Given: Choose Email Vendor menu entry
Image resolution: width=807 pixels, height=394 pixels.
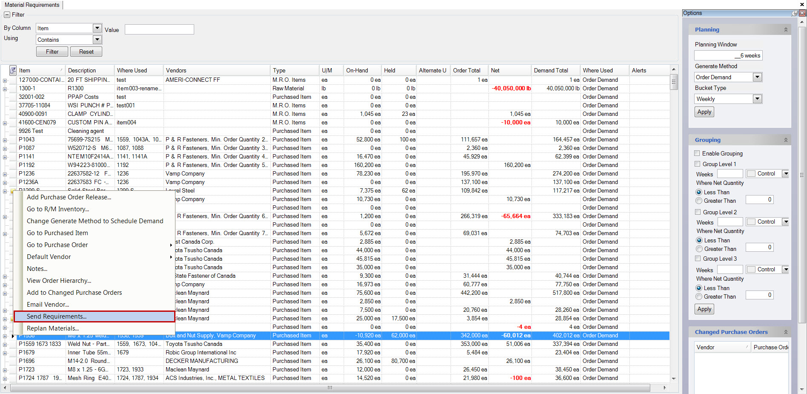Looking at the screenshot, I should (94, 305).
